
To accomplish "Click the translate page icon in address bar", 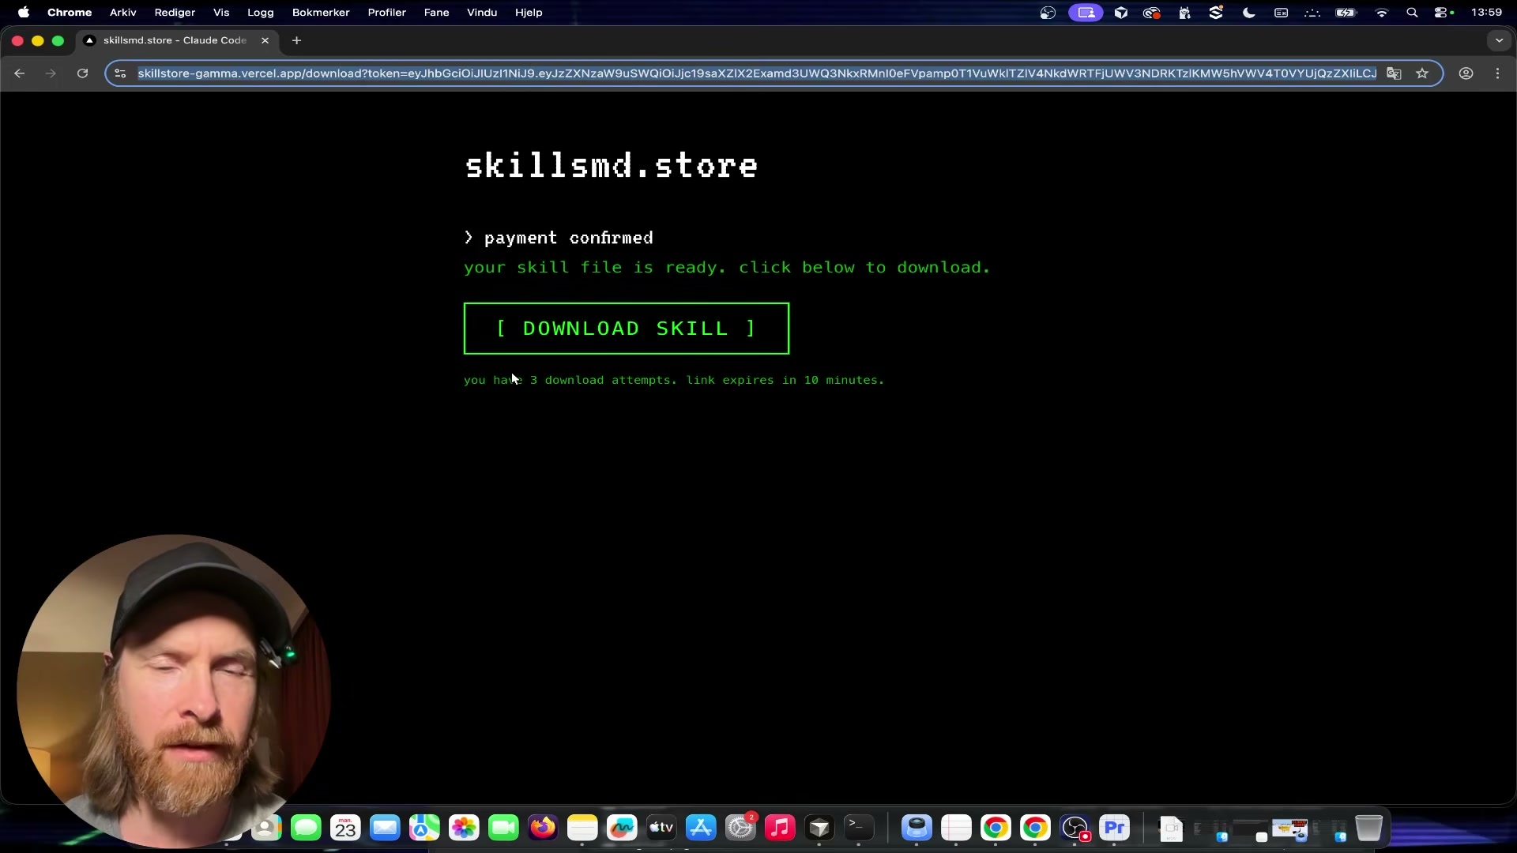I will point(1394,73).
